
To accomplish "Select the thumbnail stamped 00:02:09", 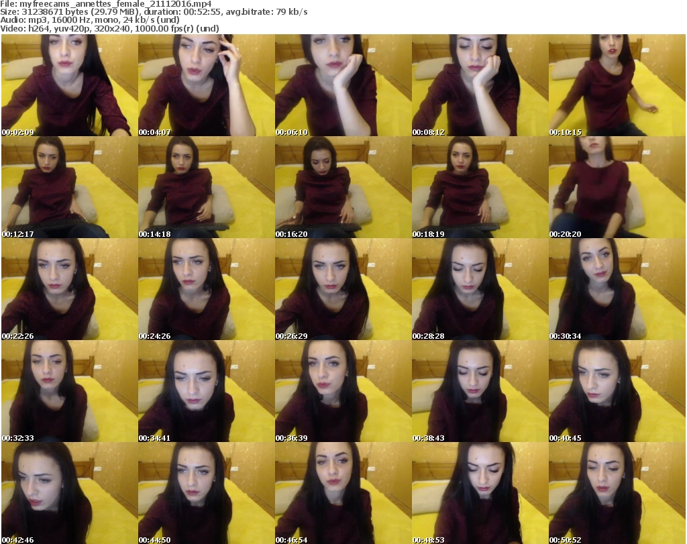I will point(69,85).
